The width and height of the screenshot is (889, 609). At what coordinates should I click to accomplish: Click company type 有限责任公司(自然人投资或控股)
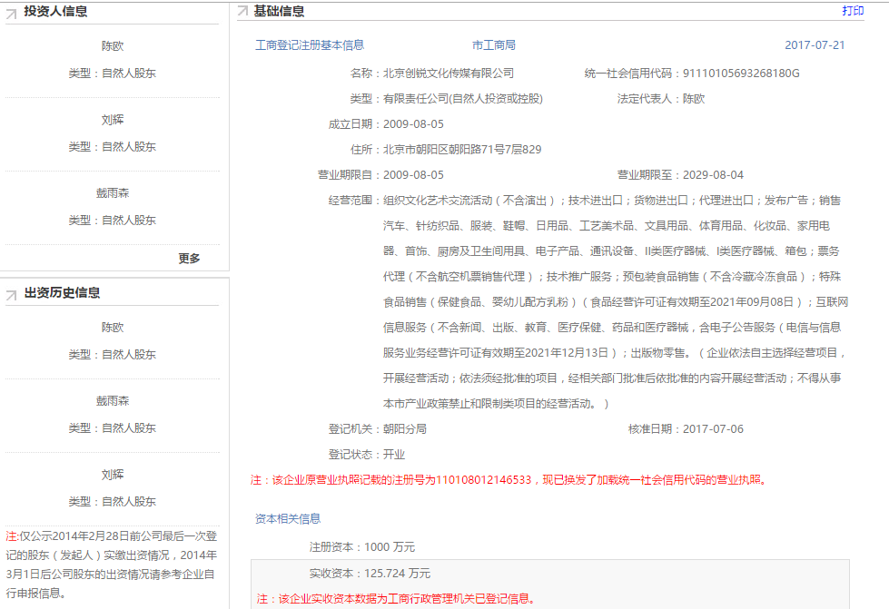pos(462,99)
